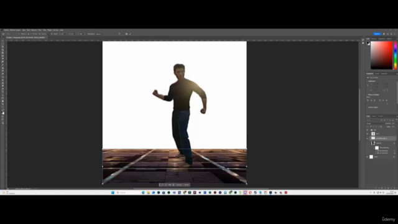
Task: Click the Smart Filters mask thumbnail
Action: point(377,148)
